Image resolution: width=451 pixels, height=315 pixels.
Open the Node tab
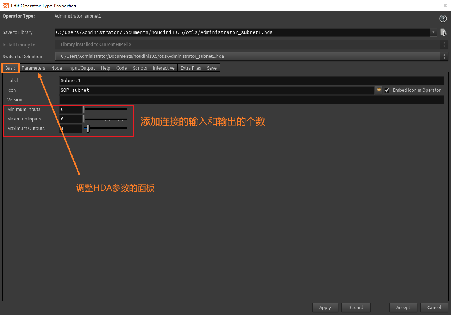click(57, 68)
